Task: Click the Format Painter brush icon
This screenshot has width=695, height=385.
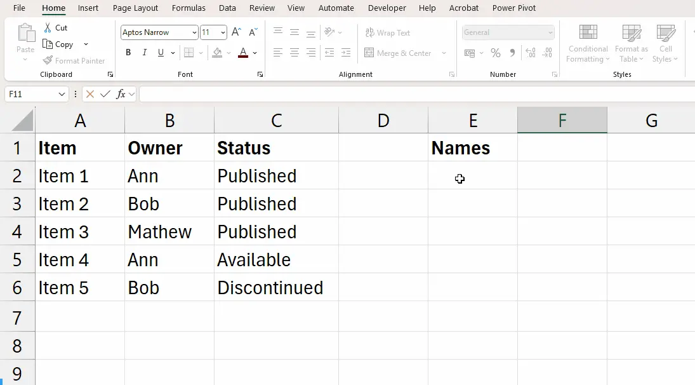Action: (x=48, y=61)
